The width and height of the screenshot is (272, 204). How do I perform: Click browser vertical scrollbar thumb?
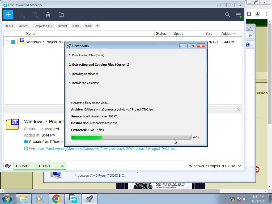click(x=270, y=73)
